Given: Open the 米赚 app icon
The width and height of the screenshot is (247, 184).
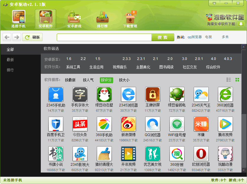Looking at the screenshot, I should pos(201,124).
